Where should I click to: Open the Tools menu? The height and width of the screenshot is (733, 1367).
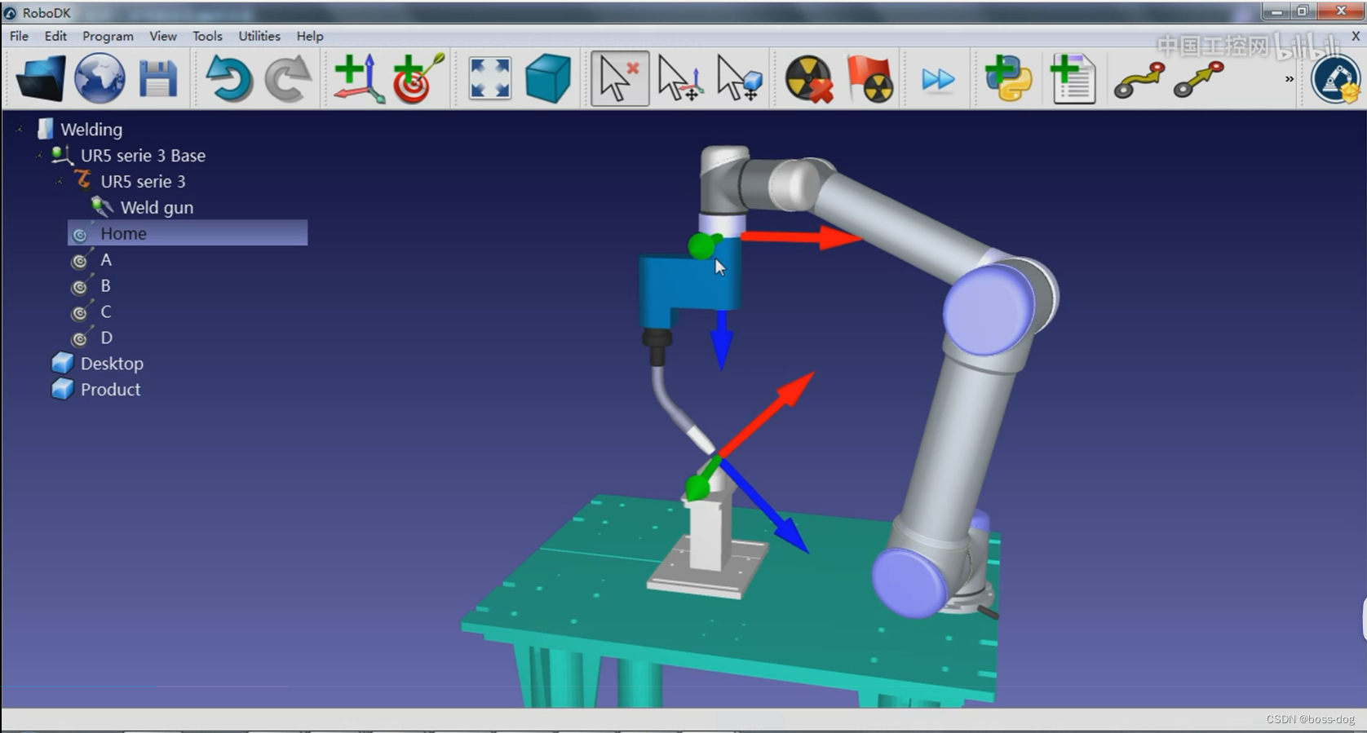(x=207, y=36)
